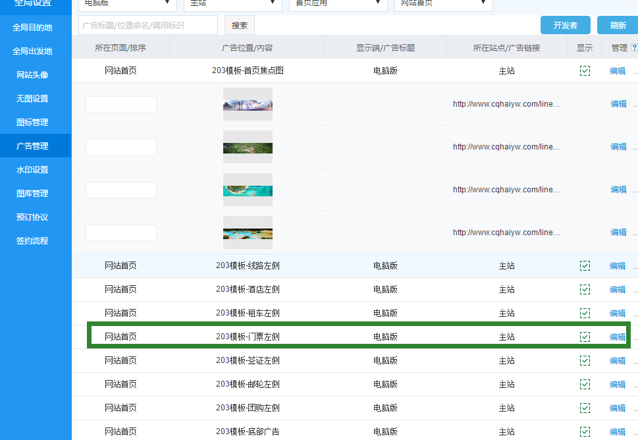Open 图标管理 in the sidebar
This screenshot has width=638, height=440.
click(x=32, y=123)
